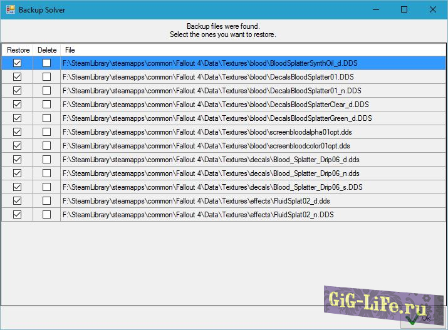Toggle Restore for DecalsBloodSplatterClear_d.DDS

(x=17, y=104)
